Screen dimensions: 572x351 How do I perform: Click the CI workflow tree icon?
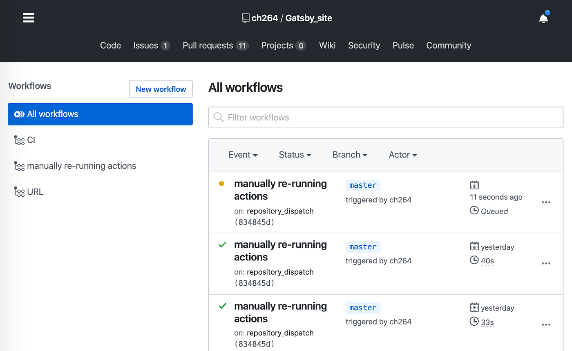(x=19, y=140)
